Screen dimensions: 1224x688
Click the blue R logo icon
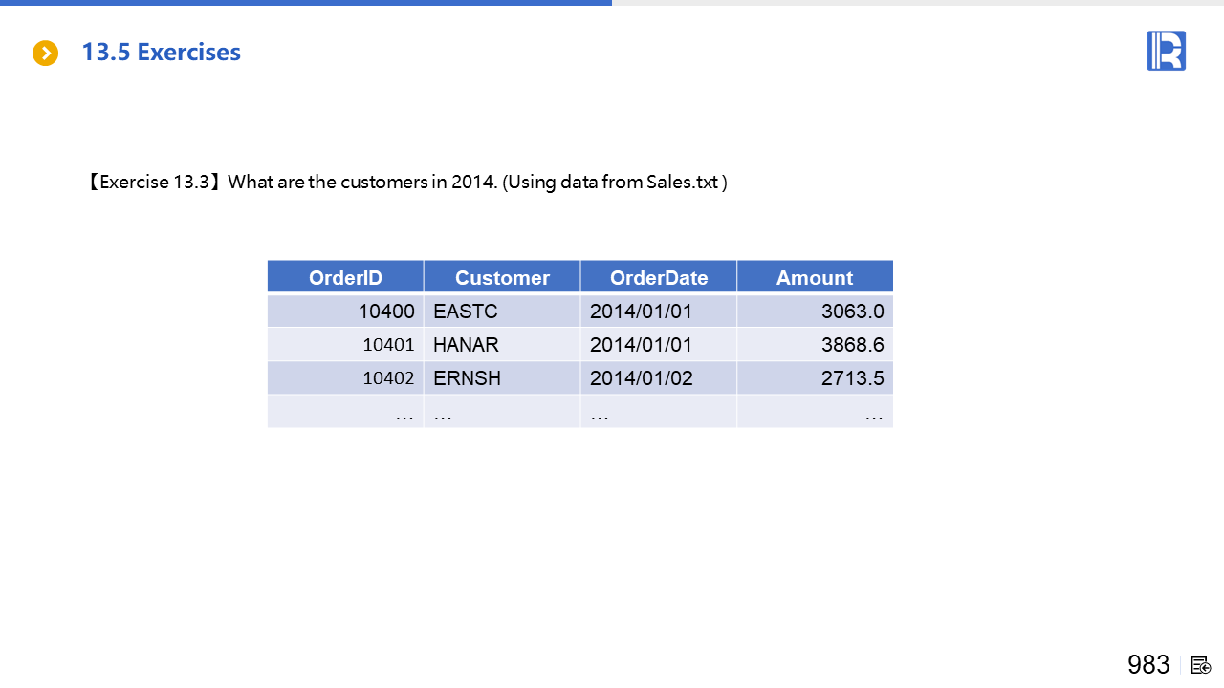pyautogui.click(x=1166, y=51)
